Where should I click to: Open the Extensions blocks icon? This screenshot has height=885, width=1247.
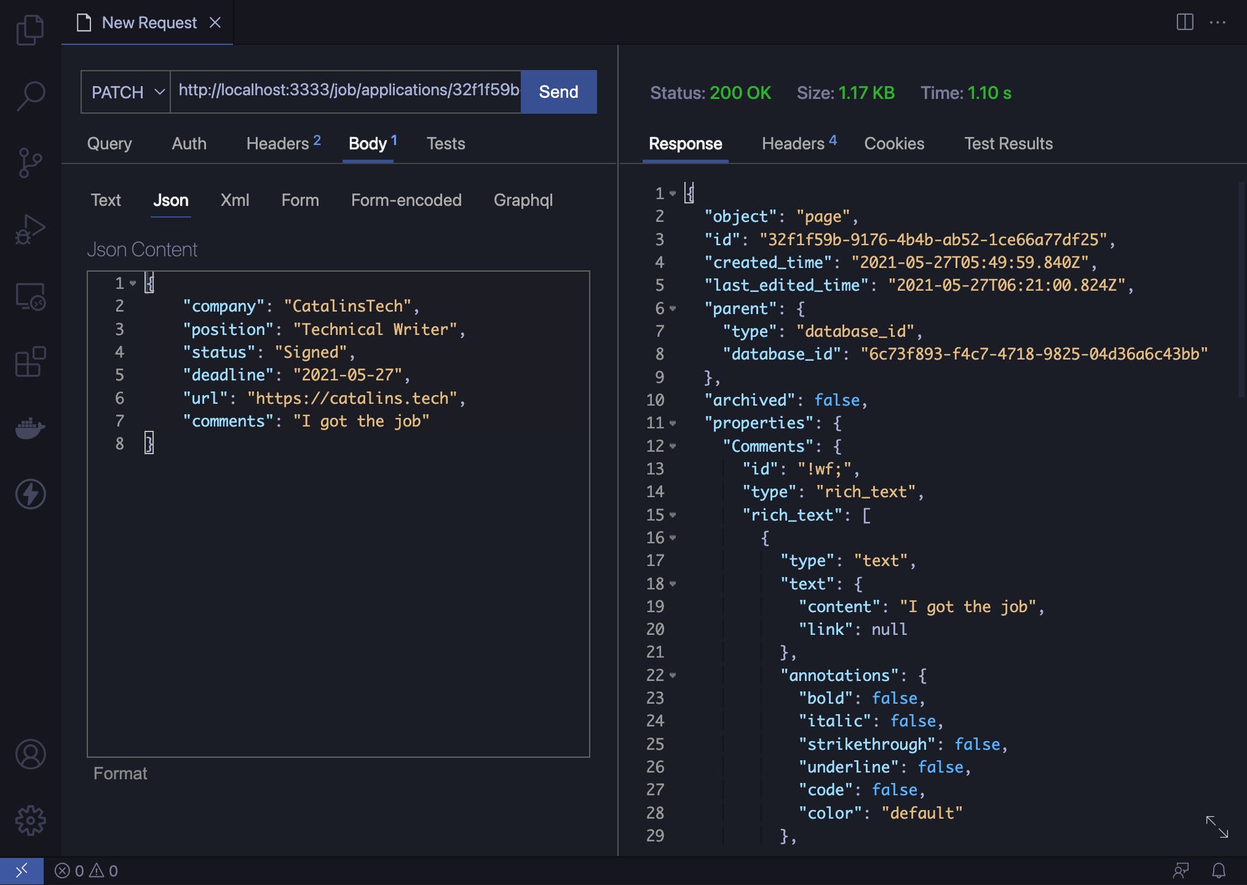tap(30, 362)
